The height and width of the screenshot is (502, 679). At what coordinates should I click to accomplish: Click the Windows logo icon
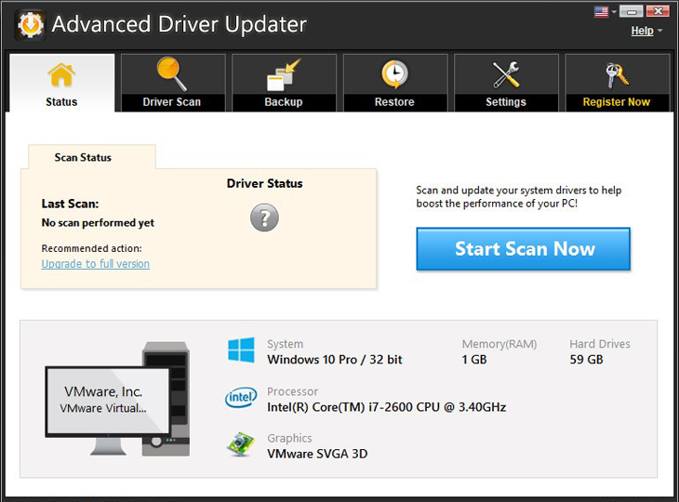tap(241, 350)
